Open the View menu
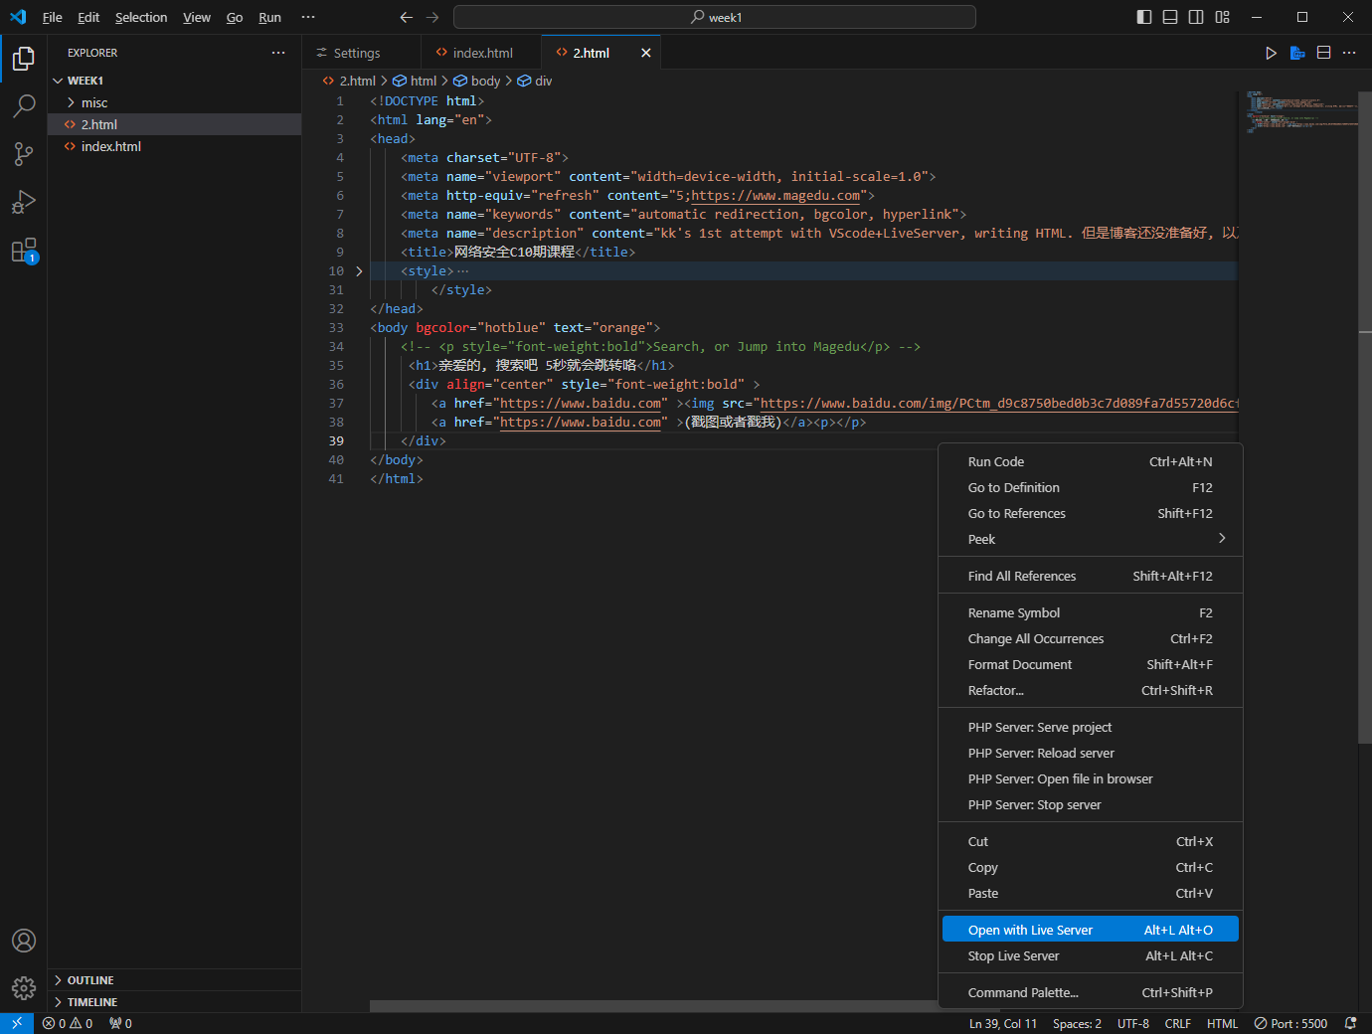Screen dimensions: 1372x1034 [197, 17]
